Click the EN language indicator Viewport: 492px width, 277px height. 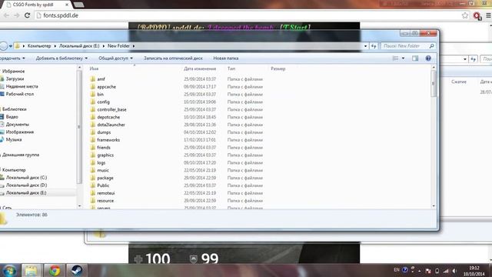point(397,270)
